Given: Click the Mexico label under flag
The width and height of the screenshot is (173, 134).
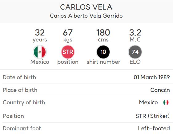Looking at the screenshot, I should (40, 62).
